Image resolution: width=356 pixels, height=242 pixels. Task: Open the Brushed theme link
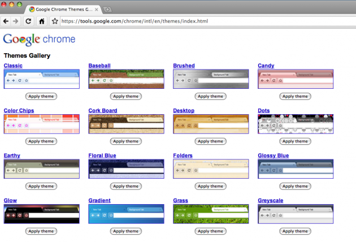click(x=184, y=66)
